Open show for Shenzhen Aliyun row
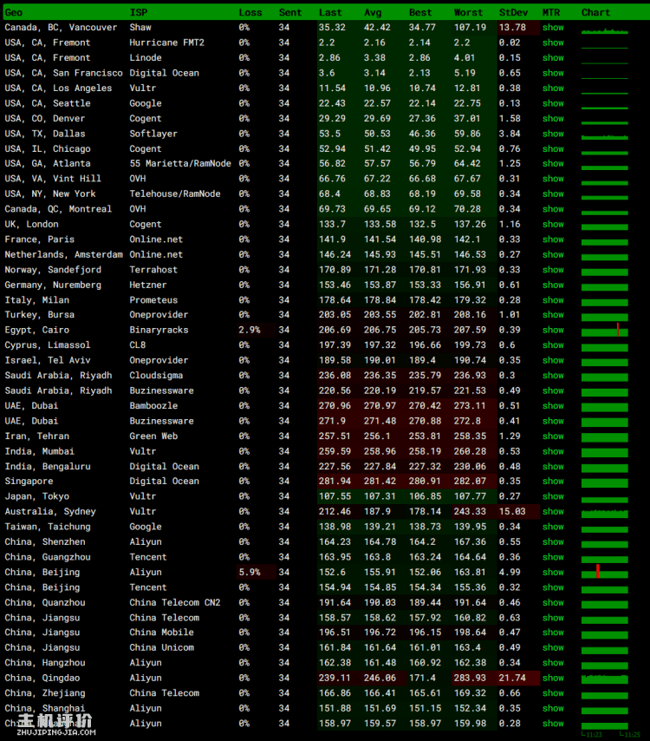This screenshot has width=650, height=741. tap(553, 541)
